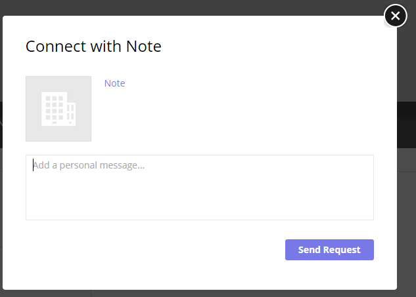The width and height of the screenshot is (416, 297).
Task: Open the Note profile via its avatar image
Action: pyautogui.click(x=58, y=109)
